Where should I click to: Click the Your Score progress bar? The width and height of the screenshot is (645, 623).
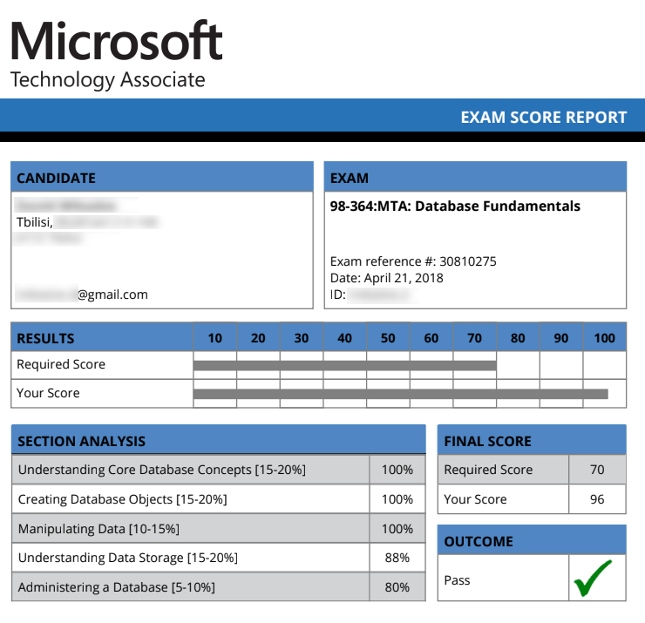401,394
